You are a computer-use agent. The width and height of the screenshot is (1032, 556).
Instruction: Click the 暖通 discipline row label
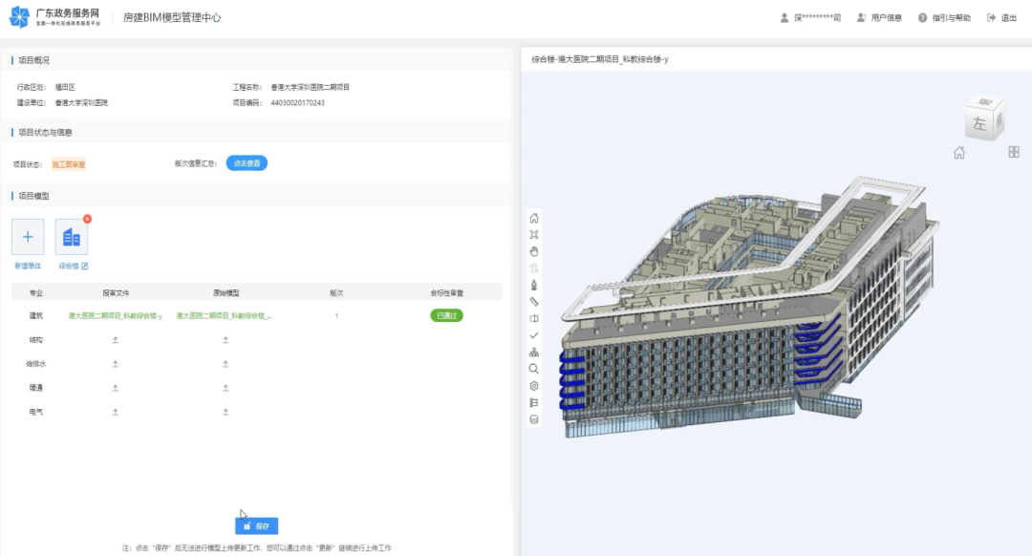pos(36,388)
